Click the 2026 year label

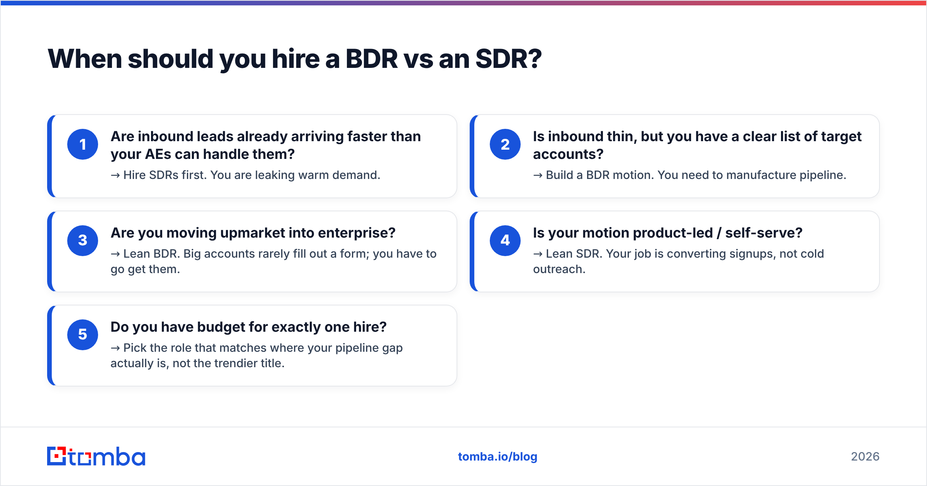pyautogui.click(x=865, y=457)
